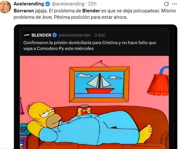The image size is (182, 149).
Task: Click the bold word Borraron in the tweet
Action: [24, 11]
